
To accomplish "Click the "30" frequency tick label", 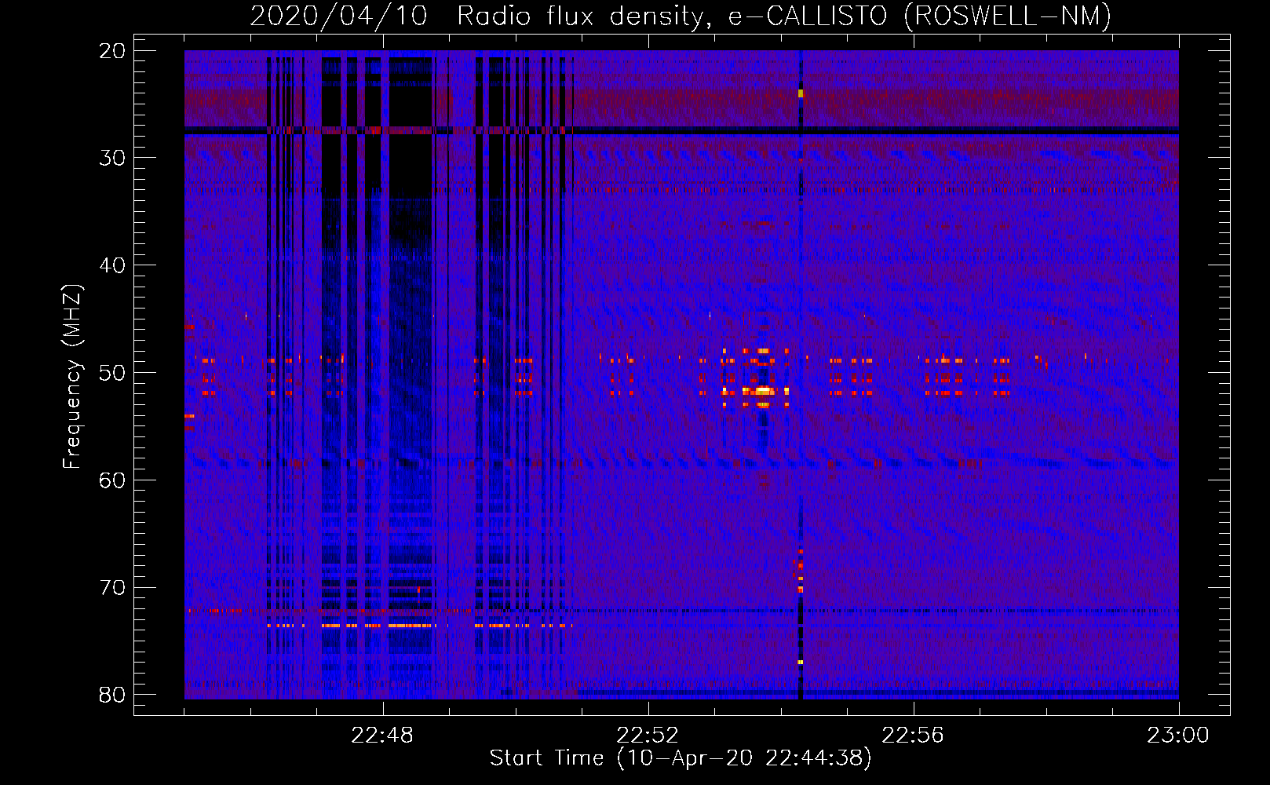I will click(112, 158).
